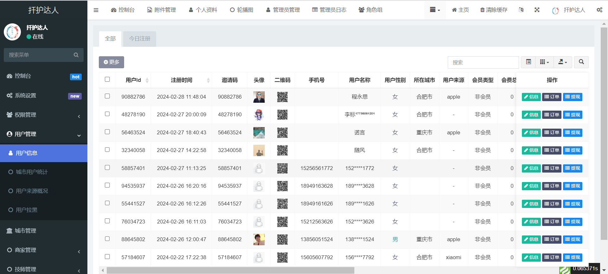This screenshot has width=608, height=274.
Task: Select checkbox for user 48278190
Action: click(107, 114)
